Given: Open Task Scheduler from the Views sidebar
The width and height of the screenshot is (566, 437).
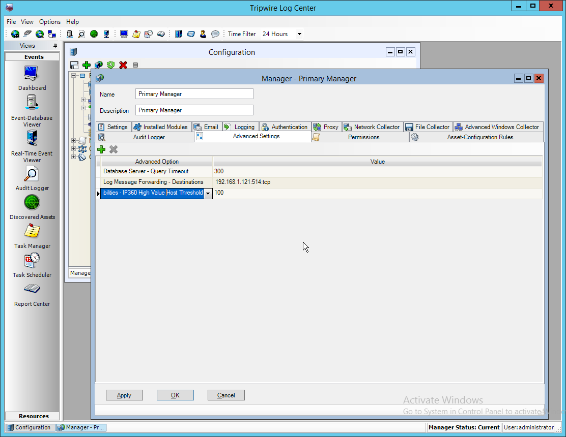Looking at the screenshot, I should click(x=32, y=265).
